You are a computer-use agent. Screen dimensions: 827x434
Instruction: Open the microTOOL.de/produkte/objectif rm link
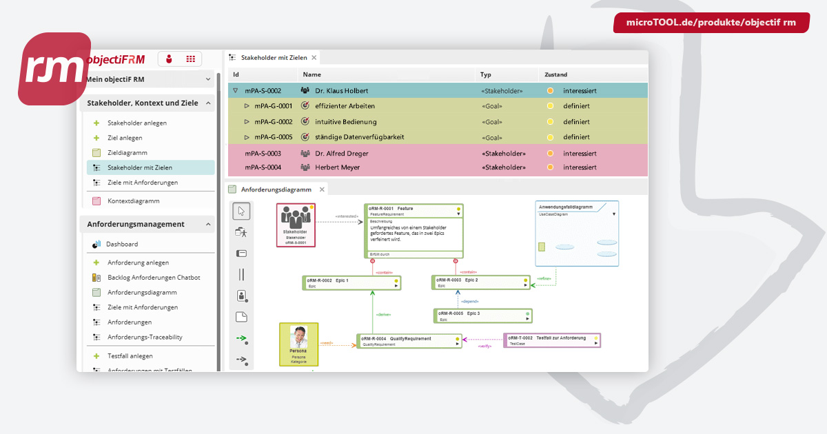pyautogui.click(x=711, y=22)
